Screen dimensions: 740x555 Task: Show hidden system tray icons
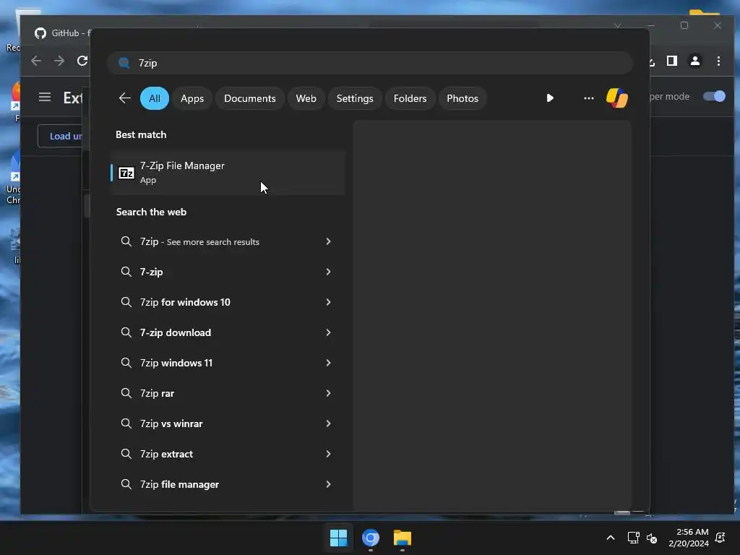[x=610, y=538]
